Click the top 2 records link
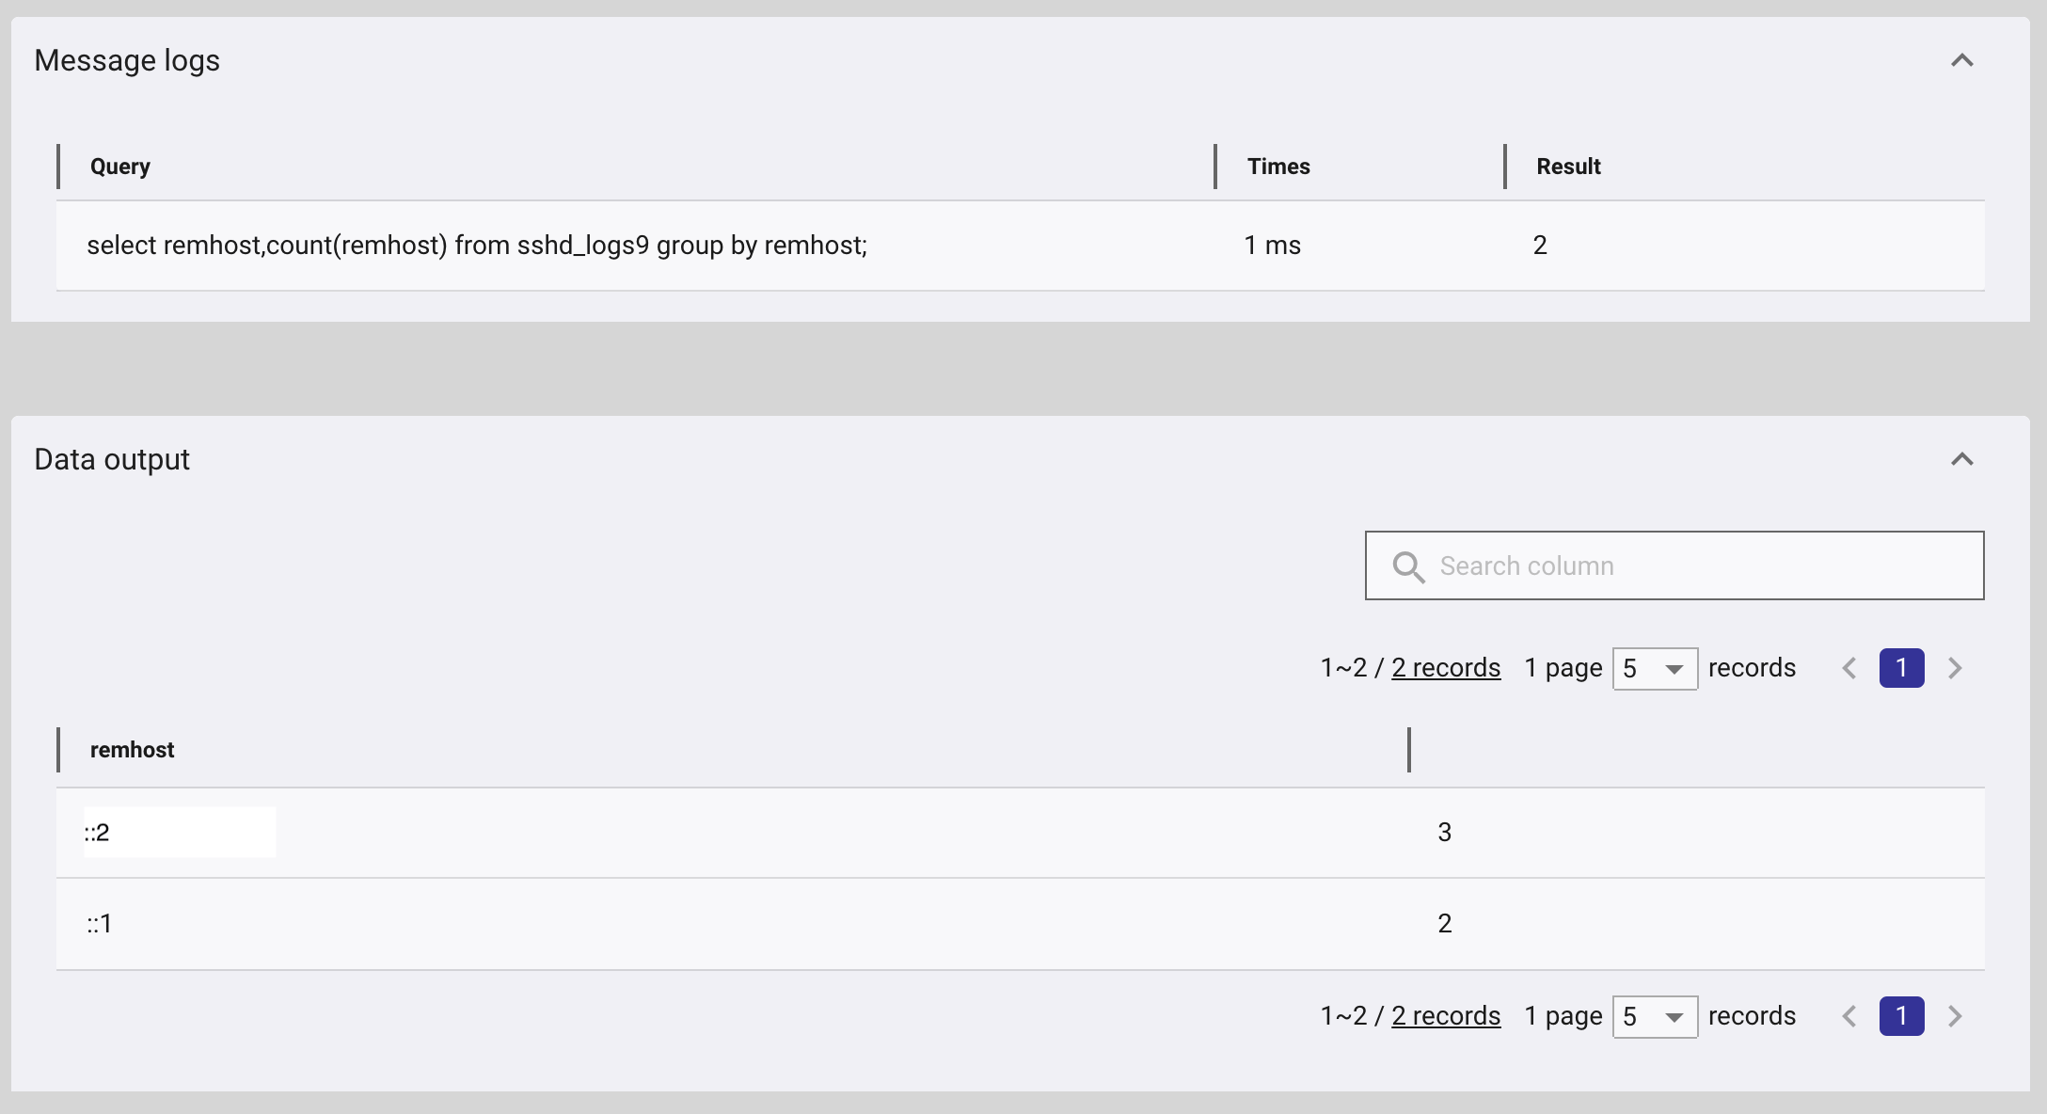Image resolution: width=2047 pixels, height=1114 pixels. [1446, 668]
